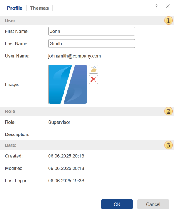Confirm changes with the OK button
This screenshot has width=174, height=214.
click(x=117, y=204)
